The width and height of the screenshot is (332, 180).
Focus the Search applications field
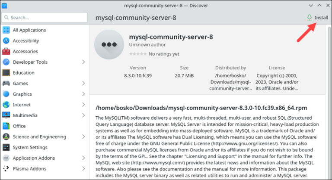coord(44,18)
